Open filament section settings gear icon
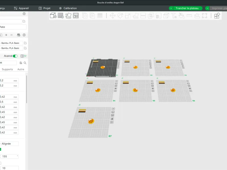This screenshot has width=227, height=170. pos(24,35)
